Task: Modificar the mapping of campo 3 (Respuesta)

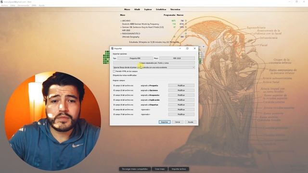Action: (x=181, y=95)
